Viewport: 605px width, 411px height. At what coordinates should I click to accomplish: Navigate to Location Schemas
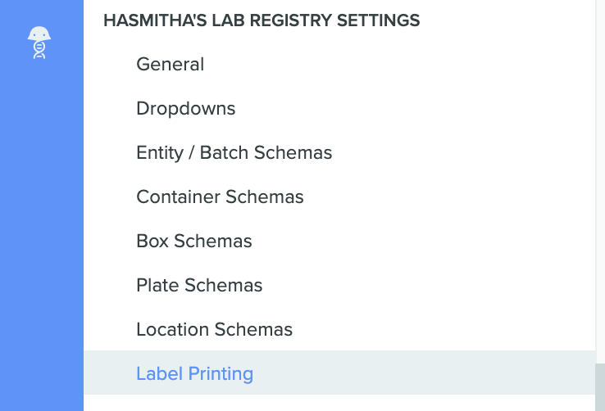click(215, 329)
